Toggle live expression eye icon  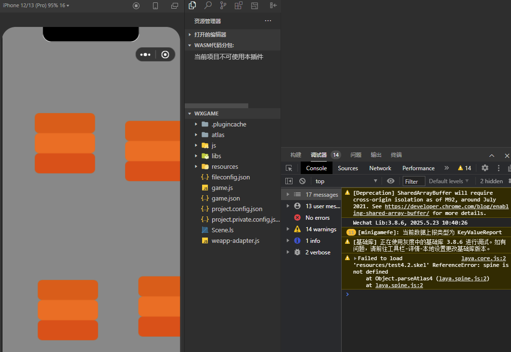pos(391,181)
